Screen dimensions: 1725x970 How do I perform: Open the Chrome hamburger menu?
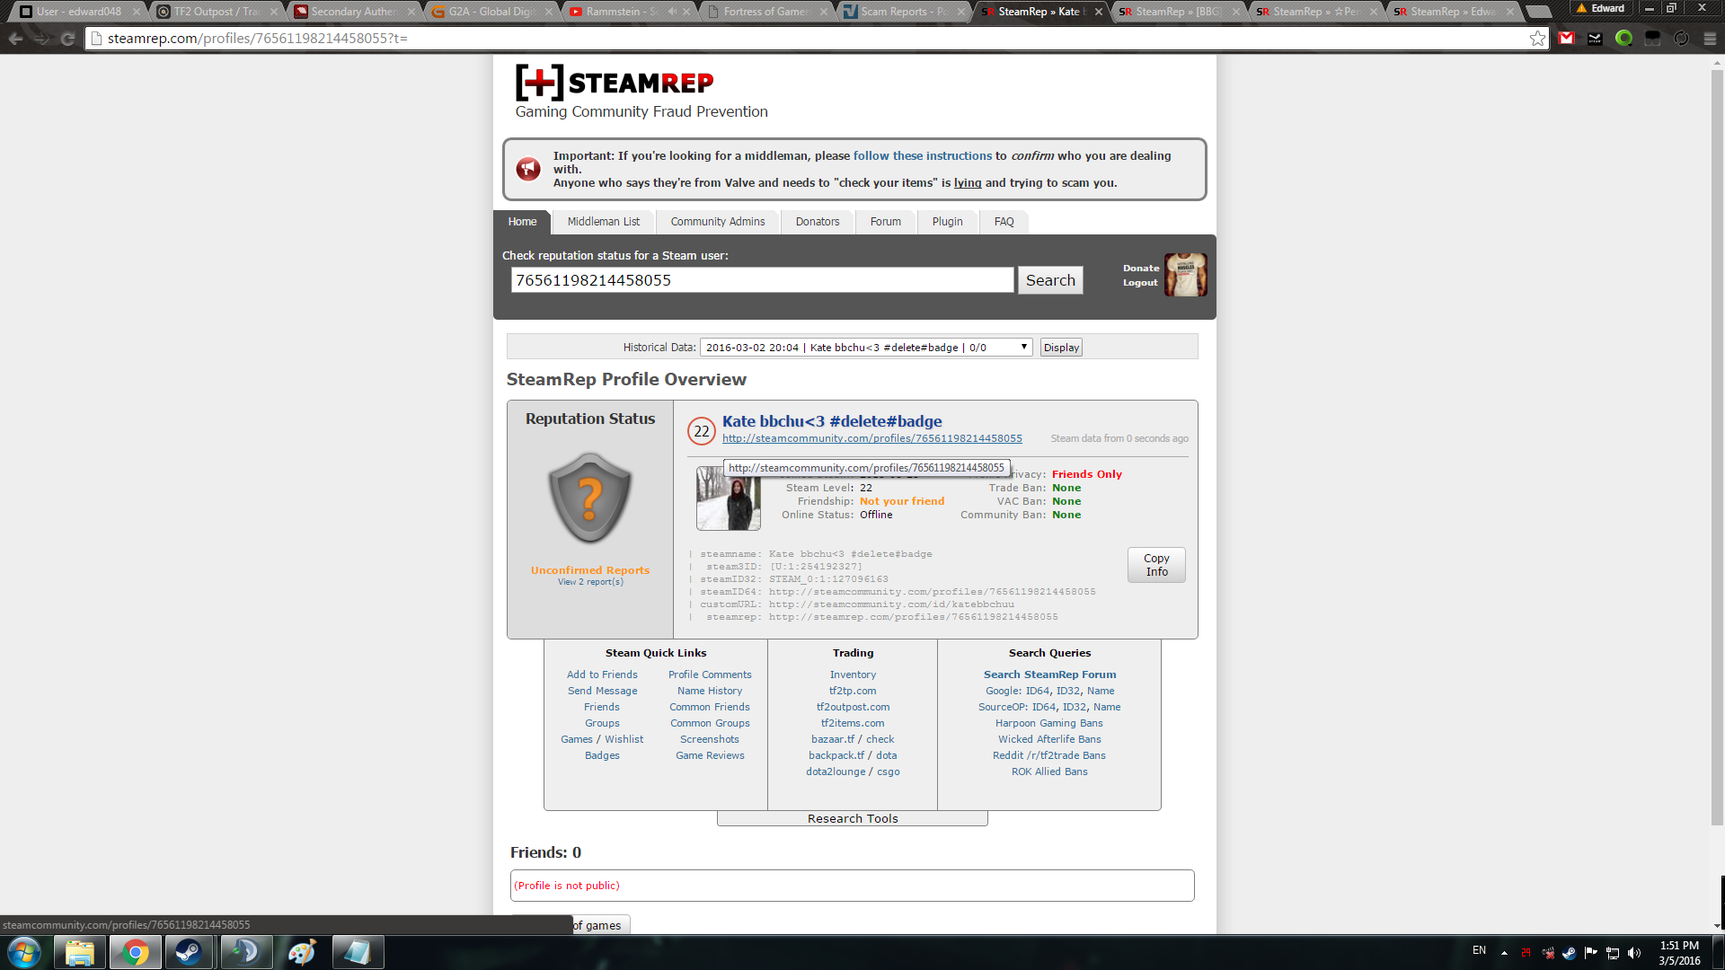(x=1710, y=39)
